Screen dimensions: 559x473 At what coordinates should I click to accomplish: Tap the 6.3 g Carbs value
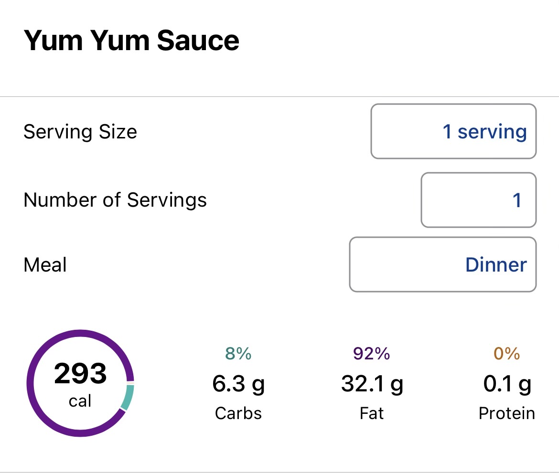(238, 384)
